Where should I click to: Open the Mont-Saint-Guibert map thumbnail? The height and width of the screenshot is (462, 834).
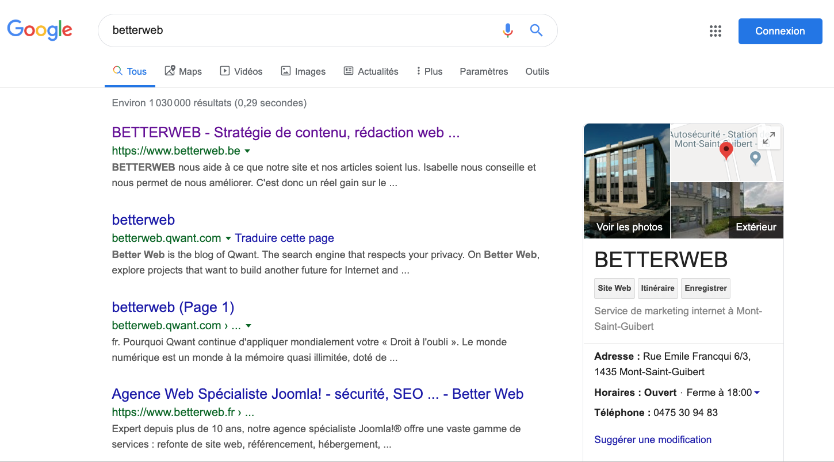point(727,152)
